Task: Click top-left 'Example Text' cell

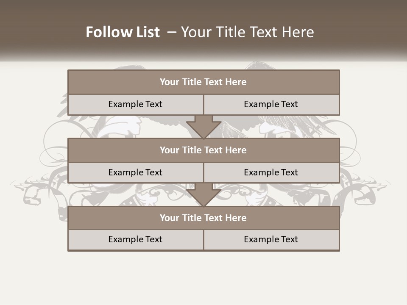Action: coord(135,104)
